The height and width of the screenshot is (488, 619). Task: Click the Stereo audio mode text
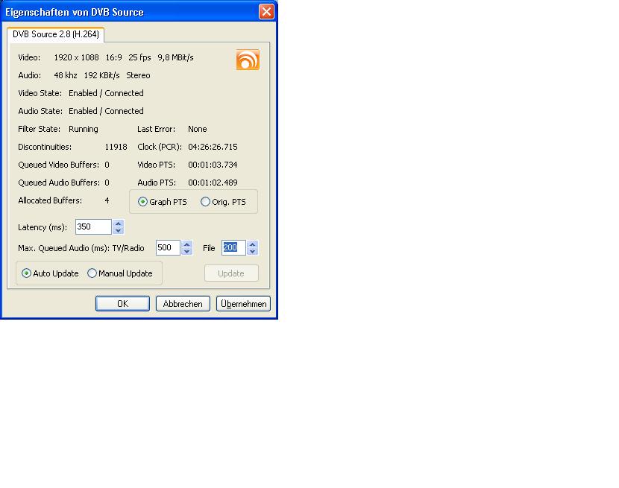pyautogui.click(x=138, y=75)
